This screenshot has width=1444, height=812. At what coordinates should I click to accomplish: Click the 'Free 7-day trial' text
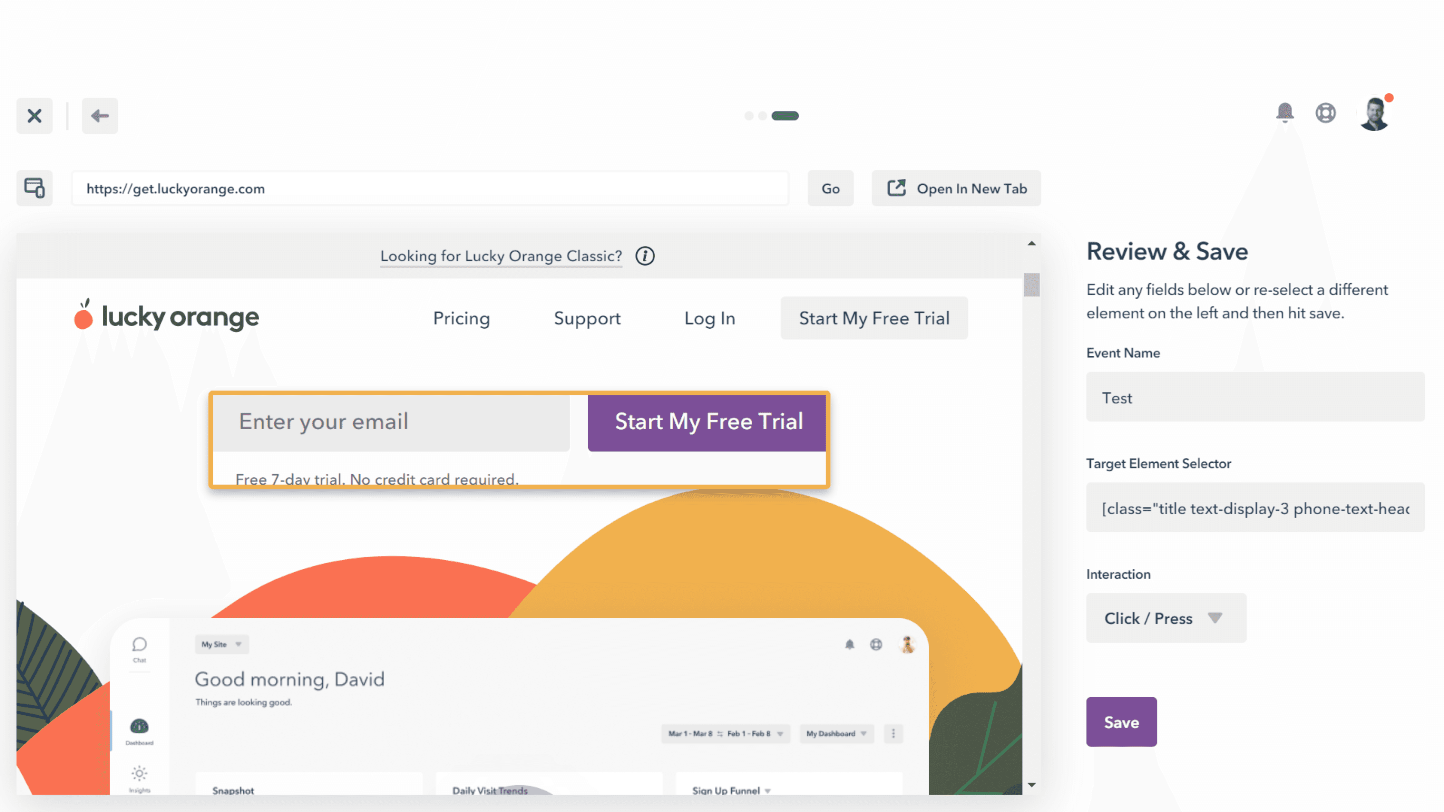click(377, 479)
